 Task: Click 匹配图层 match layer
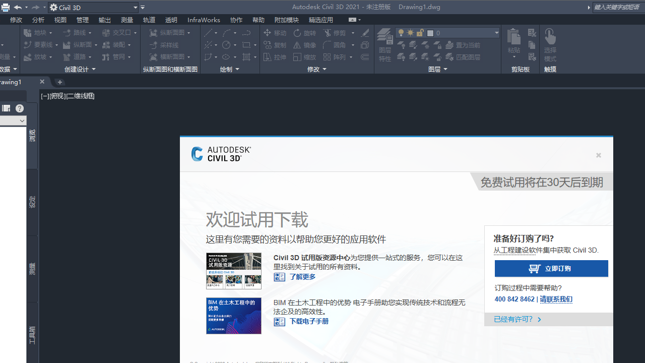(x=463, y=57)
